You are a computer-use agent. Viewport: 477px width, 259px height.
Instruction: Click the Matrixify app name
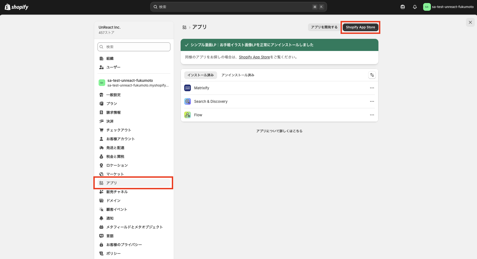coord(202,88)
